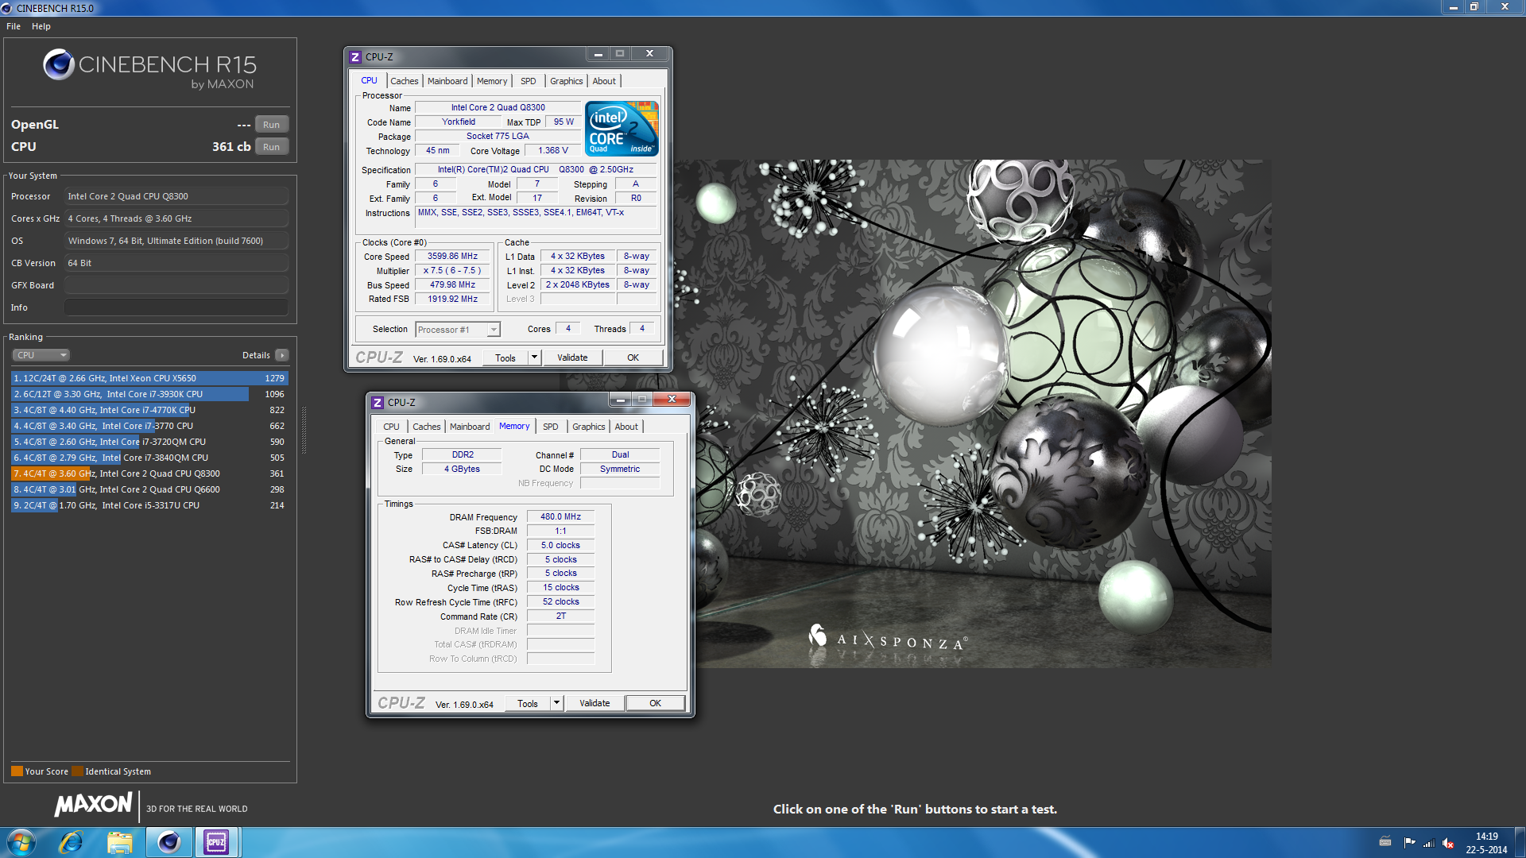1526x858 pixels.
Task: Expand Tools dropdown arrow in lower CPU-Z window
Action: [x=557, y=704]
